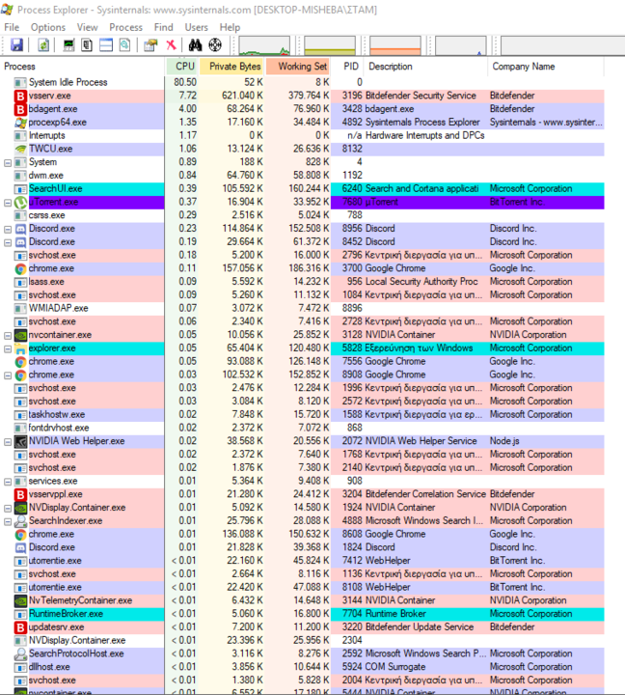Toggle the Show Lower Pane toolbar icon
This screenshot has height=695, width=625.
tap(106, 44)
